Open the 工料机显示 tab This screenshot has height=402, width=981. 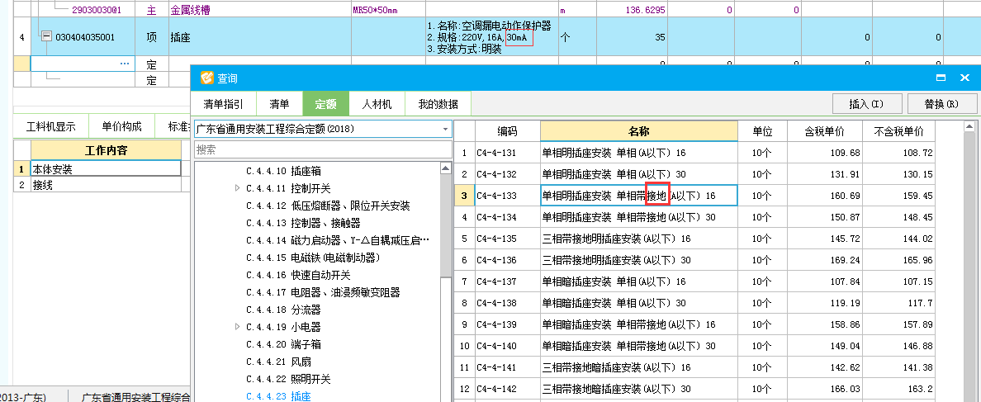pyautogui.click(x=50, y=127)
